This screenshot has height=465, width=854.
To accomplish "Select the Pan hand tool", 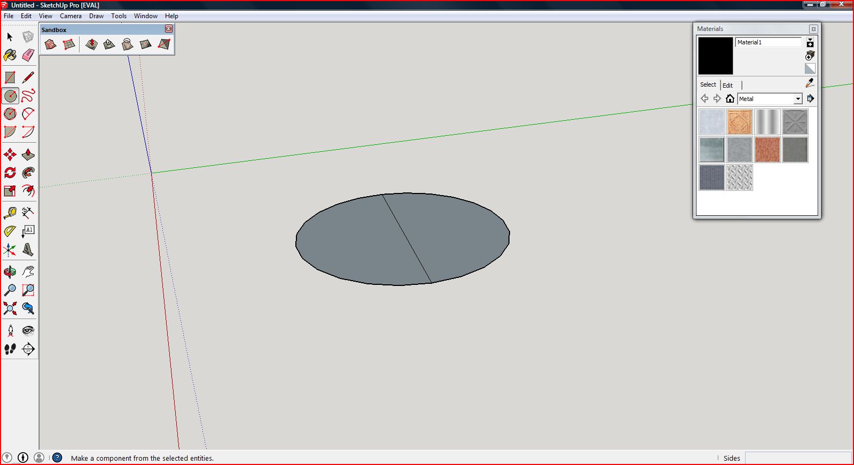I will (28, 272).
